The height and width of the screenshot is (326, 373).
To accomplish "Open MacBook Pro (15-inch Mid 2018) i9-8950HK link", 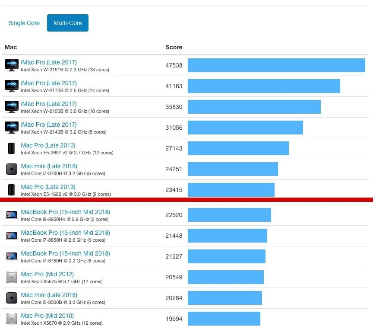I will coord(66,212).
